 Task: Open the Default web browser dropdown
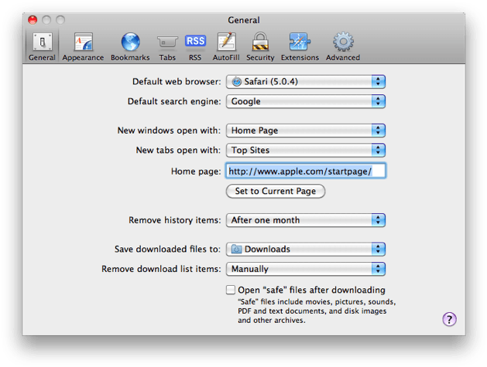tap(306, 82)
